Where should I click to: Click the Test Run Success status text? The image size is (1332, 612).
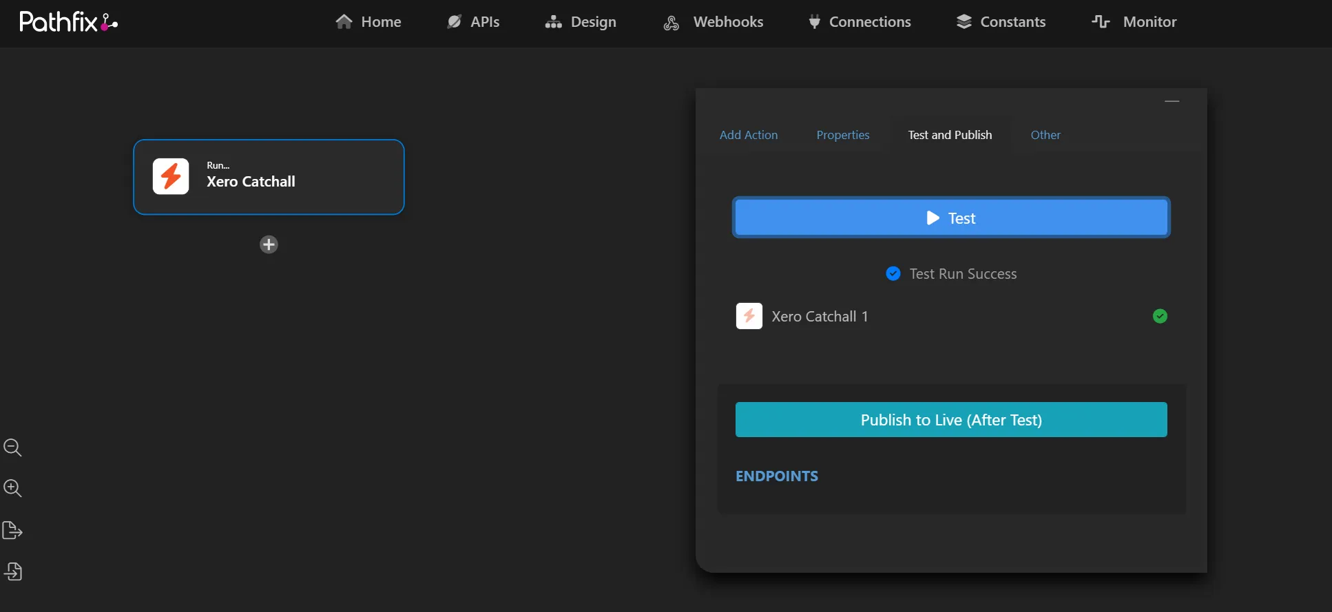963,274
